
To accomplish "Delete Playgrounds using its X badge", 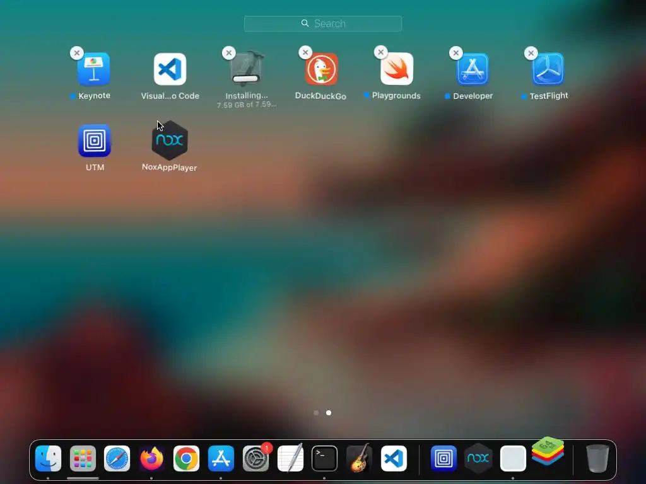I will 380,52.
